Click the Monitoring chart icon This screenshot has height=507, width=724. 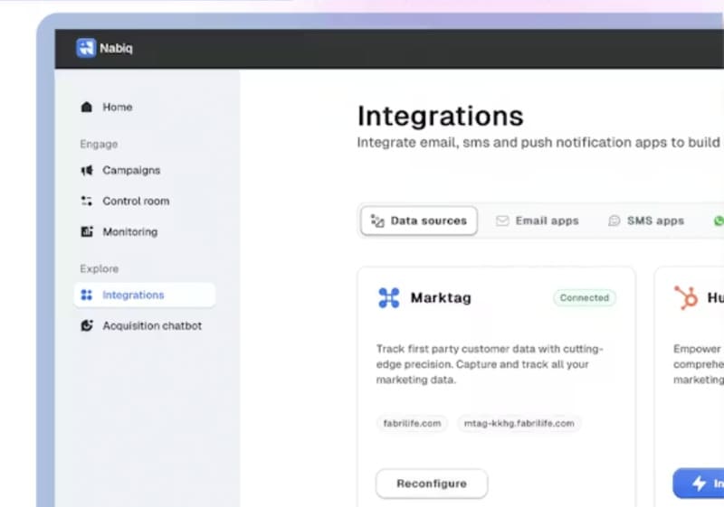point(87,231)
